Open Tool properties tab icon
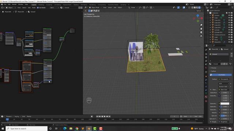Screen dimensions: 234x131 [x=206, y=50]
